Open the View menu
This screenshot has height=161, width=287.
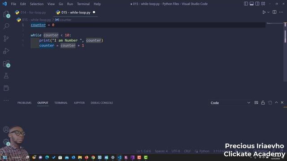(51, 4)
